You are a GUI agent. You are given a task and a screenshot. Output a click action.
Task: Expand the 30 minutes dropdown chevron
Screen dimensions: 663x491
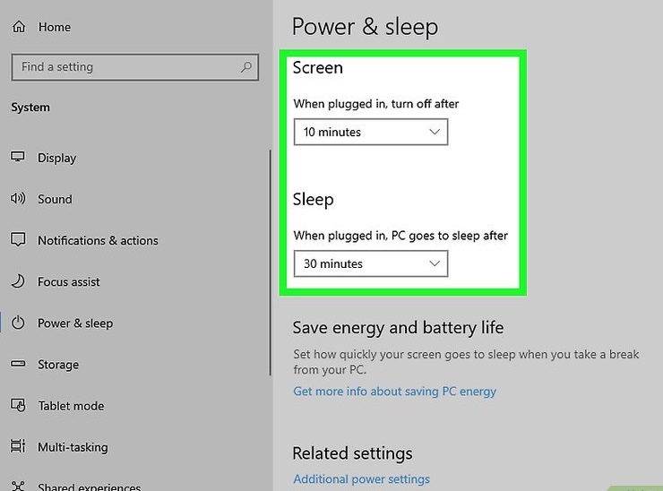click(435, 263)
